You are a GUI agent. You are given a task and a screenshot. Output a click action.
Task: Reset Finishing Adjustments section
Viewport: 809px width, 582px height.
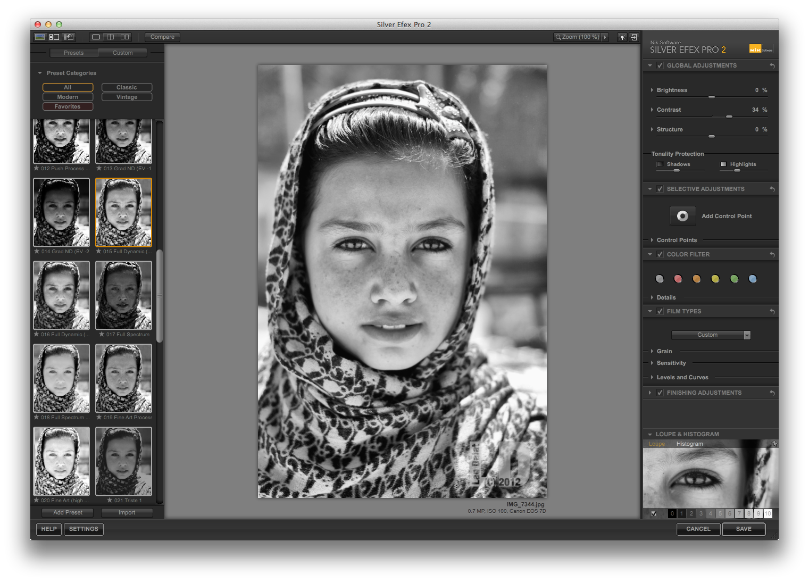tap(772, 393)
